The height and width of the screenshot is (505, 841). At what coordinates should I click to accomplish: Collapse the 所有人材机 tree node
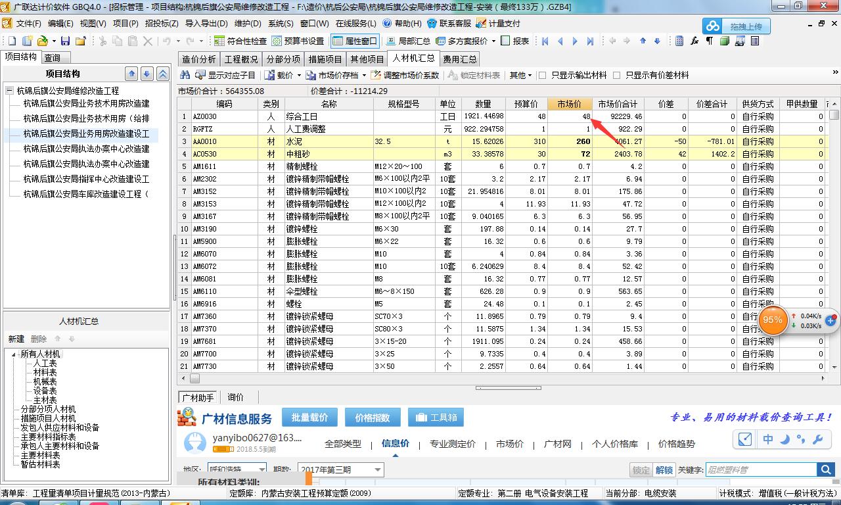pyautogui.click(x=13, y=354)
